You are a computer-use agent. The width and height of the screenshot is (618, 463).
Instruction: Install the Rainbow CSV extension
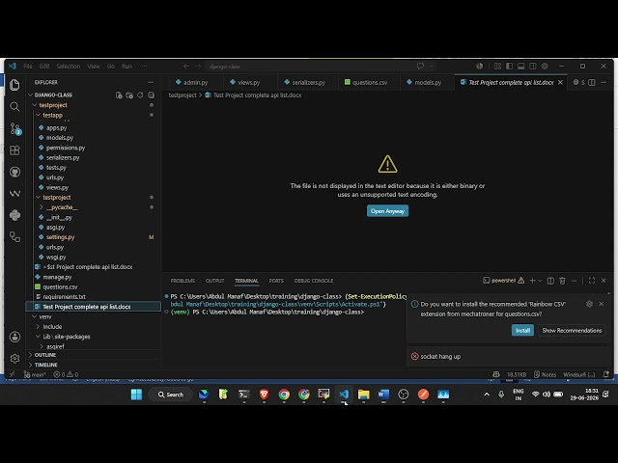point(522,330)
